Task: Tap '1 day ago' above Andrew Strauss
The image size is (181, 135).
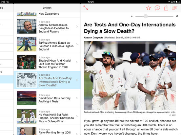Action: click(44, 22)
